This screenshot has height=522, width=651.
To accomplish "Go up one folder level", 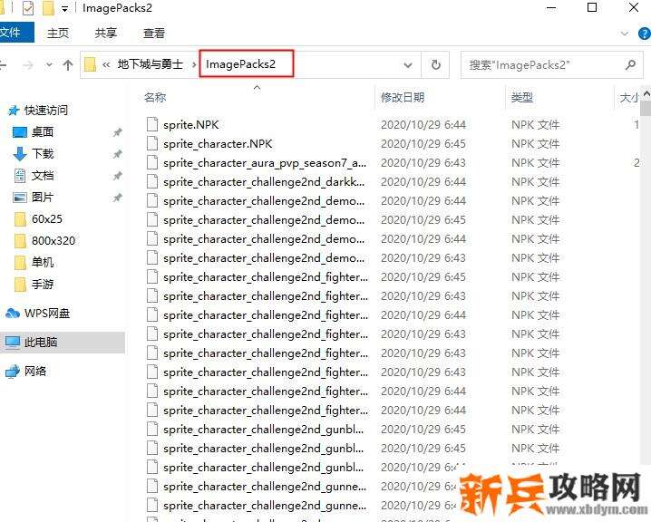I will [68, 64].
